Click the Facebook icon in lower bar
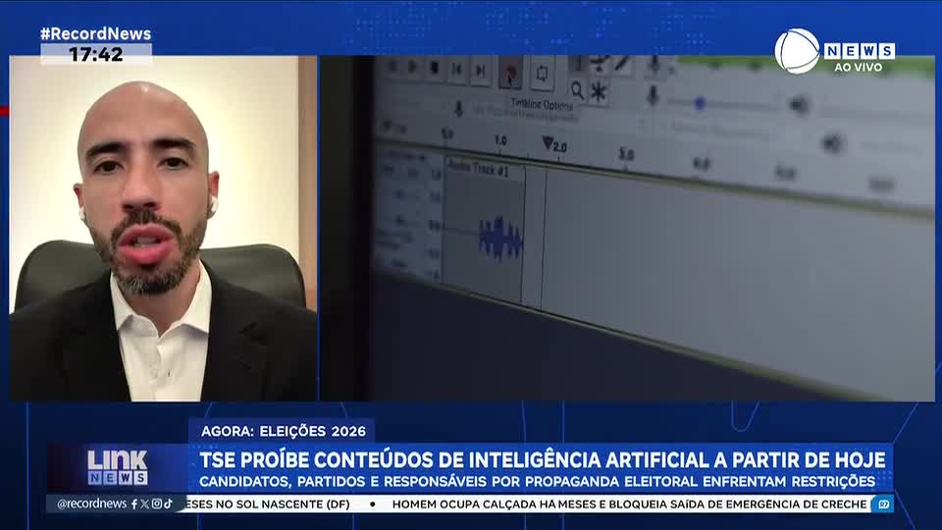The height and width of the screenshot is (530, 942). pyautogui.click(x=134, y=503)
